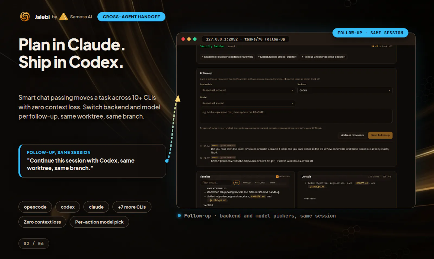Click the HANDOFF.md file tag in Timeline
Screen dimensions: 434x259
coord(258,197)
